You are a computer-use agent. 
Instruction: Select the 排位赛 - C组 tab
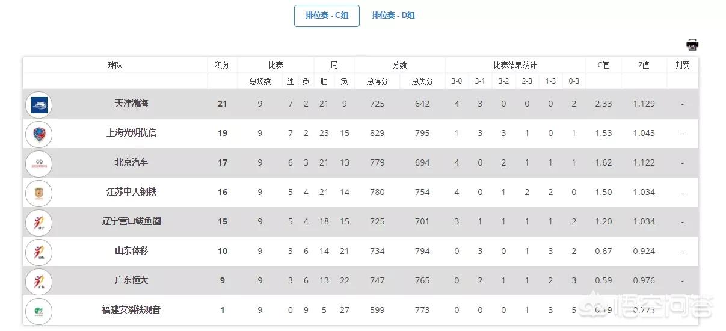click(x=327, y=16)
